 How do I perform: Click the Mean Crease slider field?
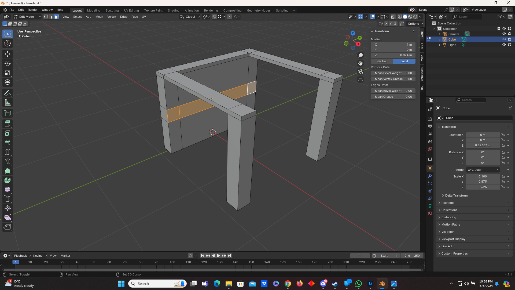pos(393,97)
